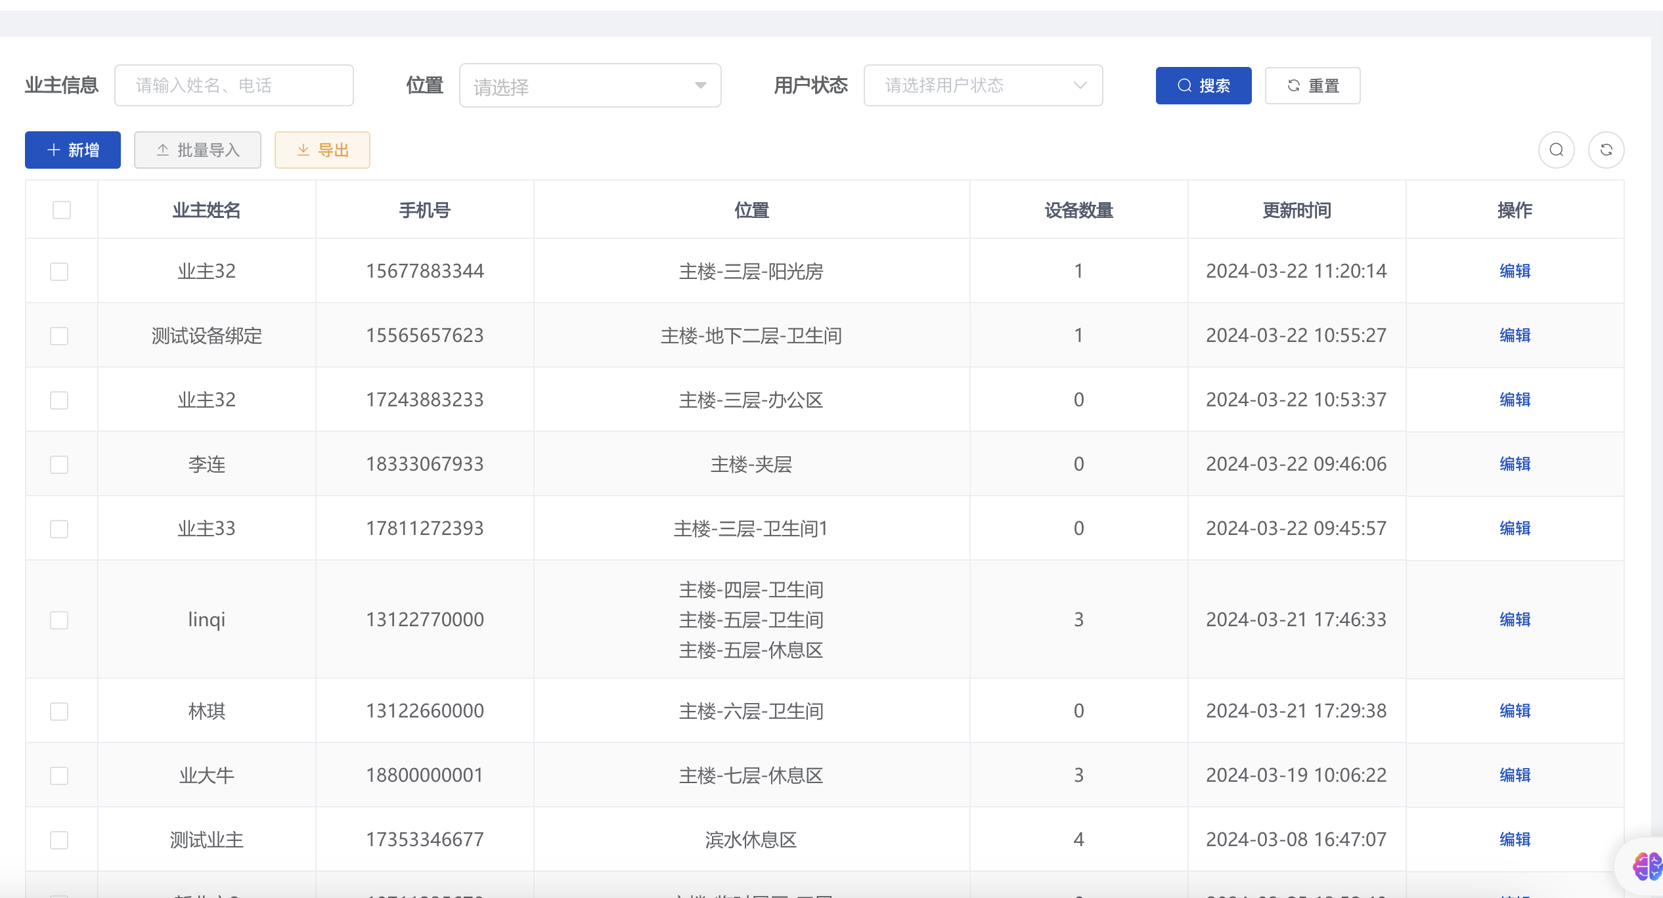This screenshot has width=1663, height=898.
Task: Click location 主楼-五层-休息区
Action: [x=751, y=650]
